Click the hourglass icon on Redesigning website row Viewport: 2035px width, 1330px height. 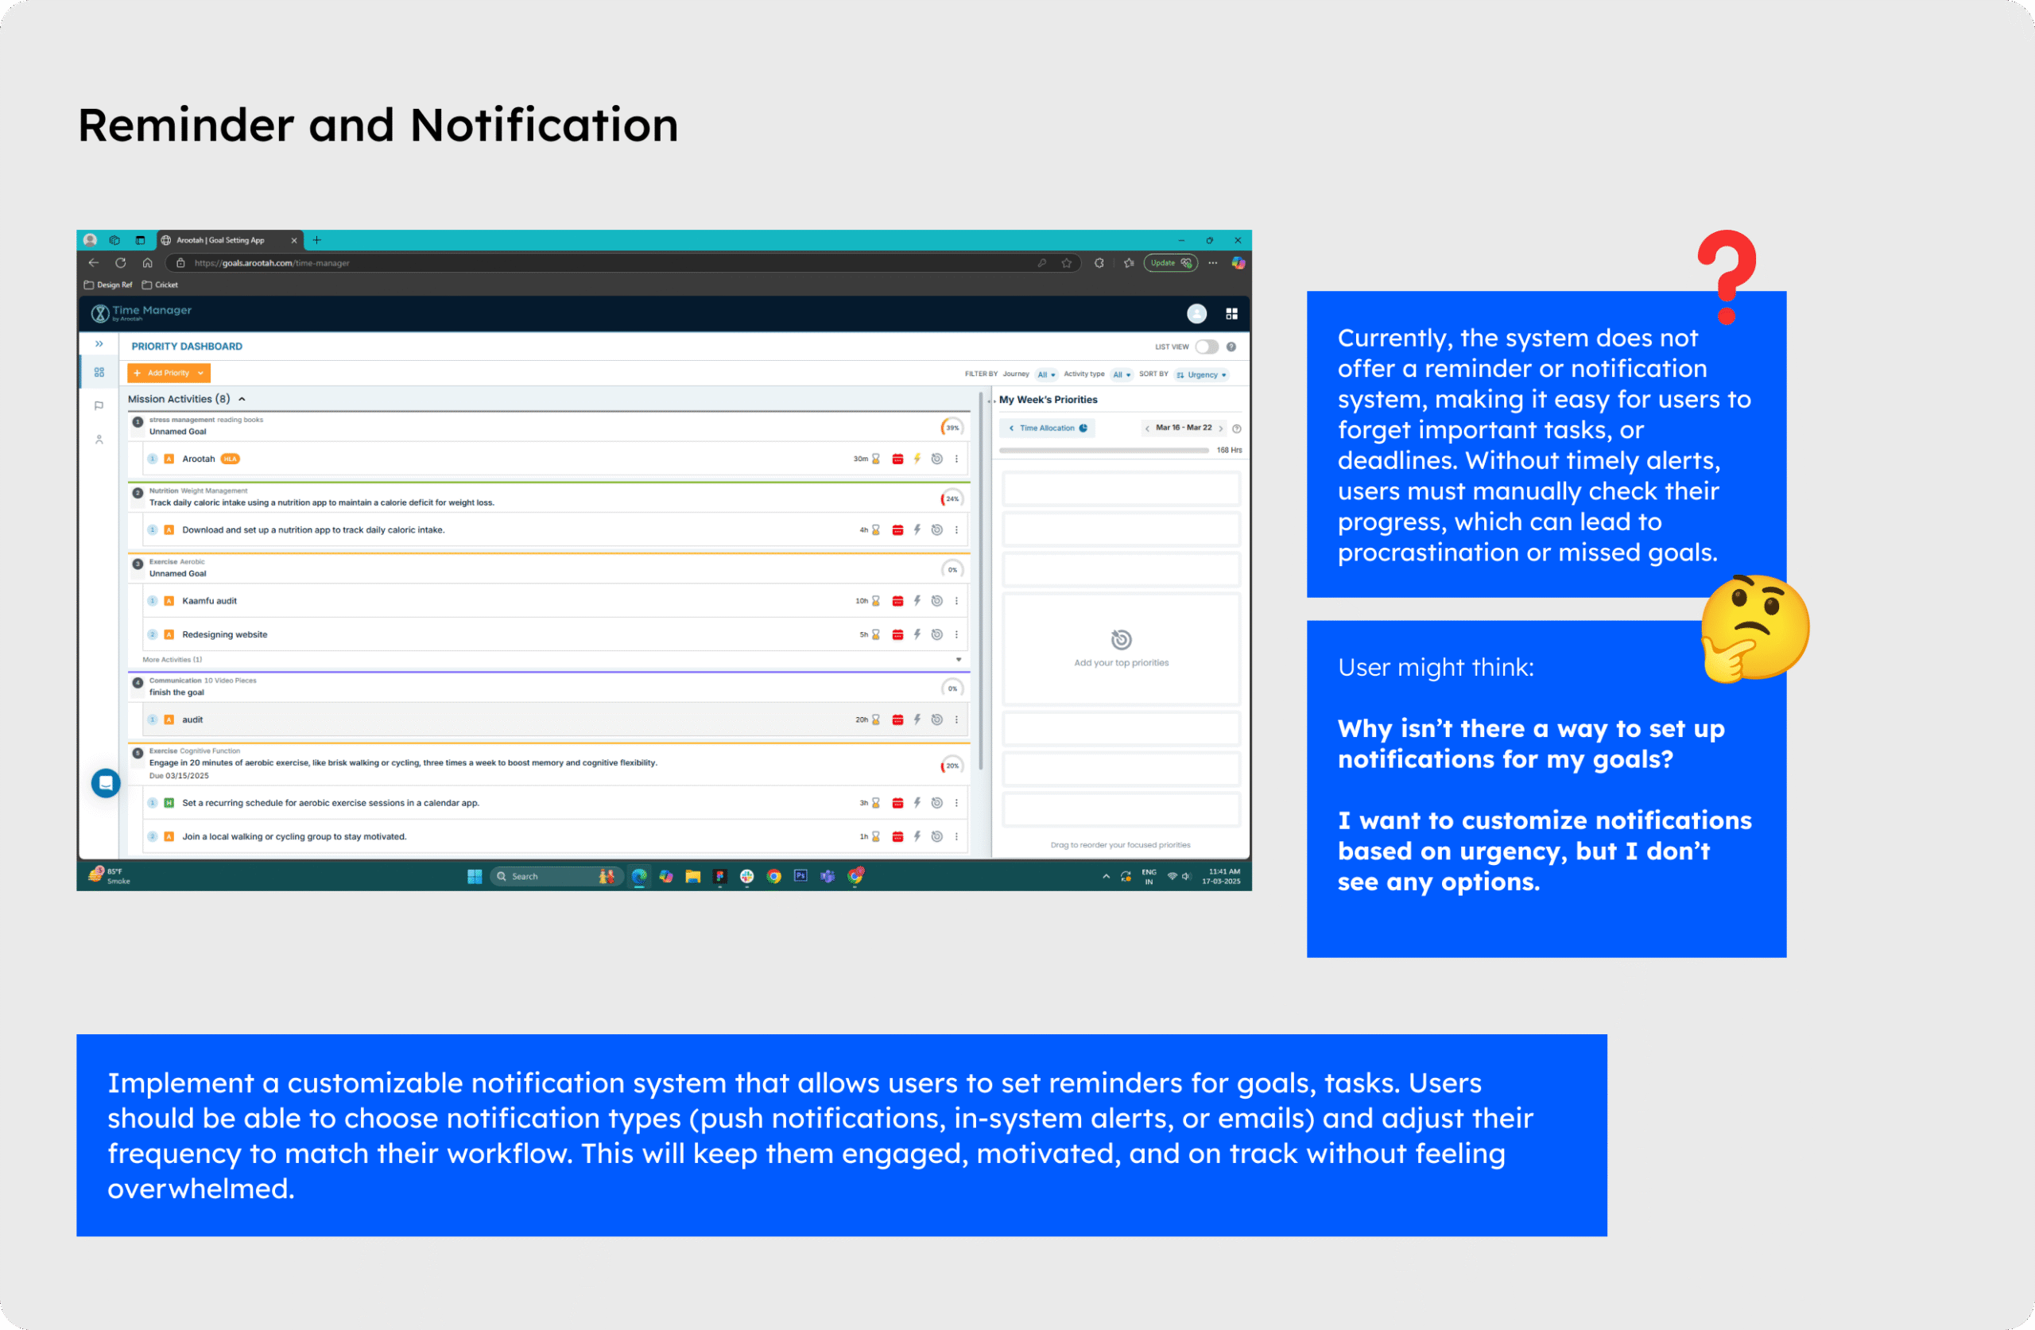pos(875,634)
